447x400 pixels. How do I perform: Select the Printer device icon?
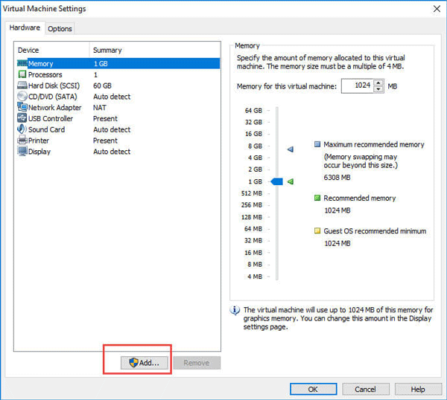tap(22, 141)
